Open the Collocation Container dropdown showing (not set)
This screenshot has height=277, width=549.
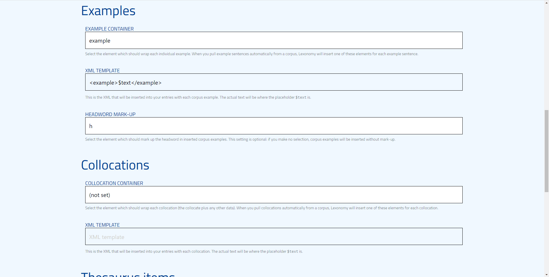(x=274, y=195)
